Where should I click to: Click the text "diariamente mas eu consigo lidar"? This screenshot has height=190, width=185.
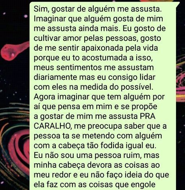94,77
